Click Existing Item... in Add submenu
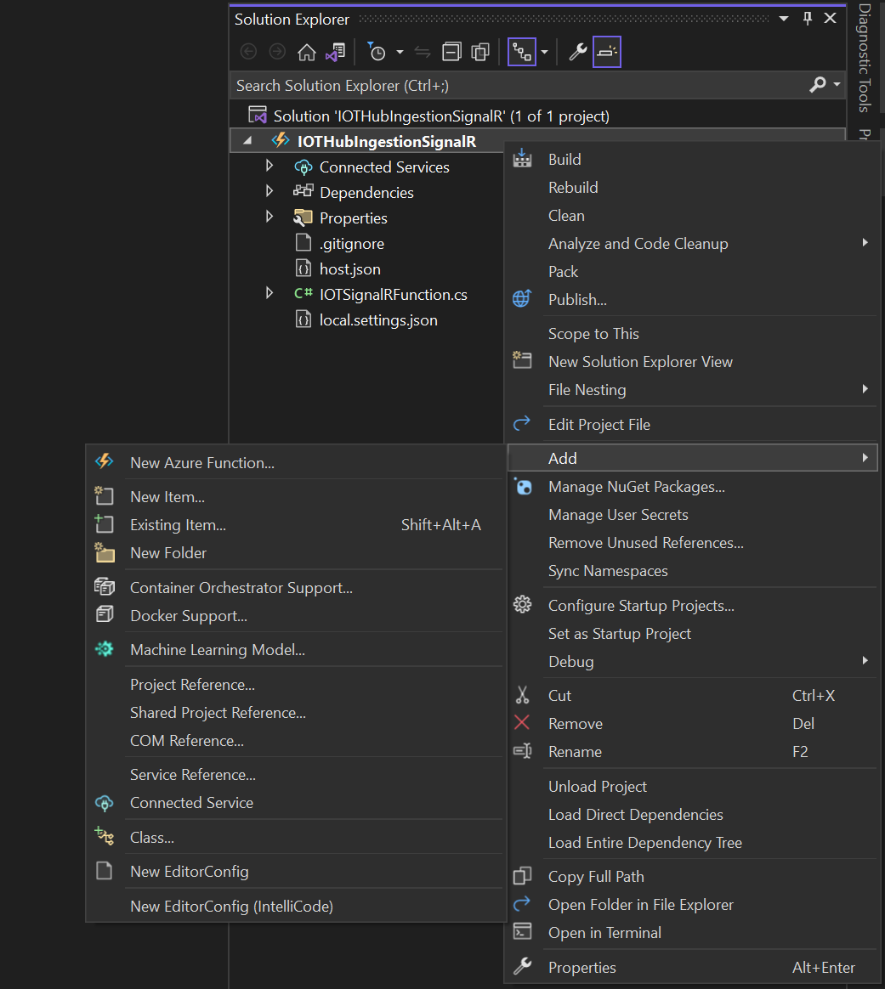 [296, 525]
